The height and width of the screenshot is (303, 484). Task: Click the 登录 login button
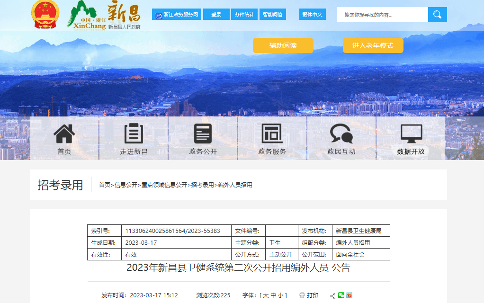pos(216,15)
